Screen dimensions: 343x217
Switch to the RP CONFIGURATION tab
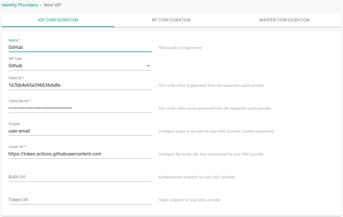pyautogui.click(x=171, y=20)
